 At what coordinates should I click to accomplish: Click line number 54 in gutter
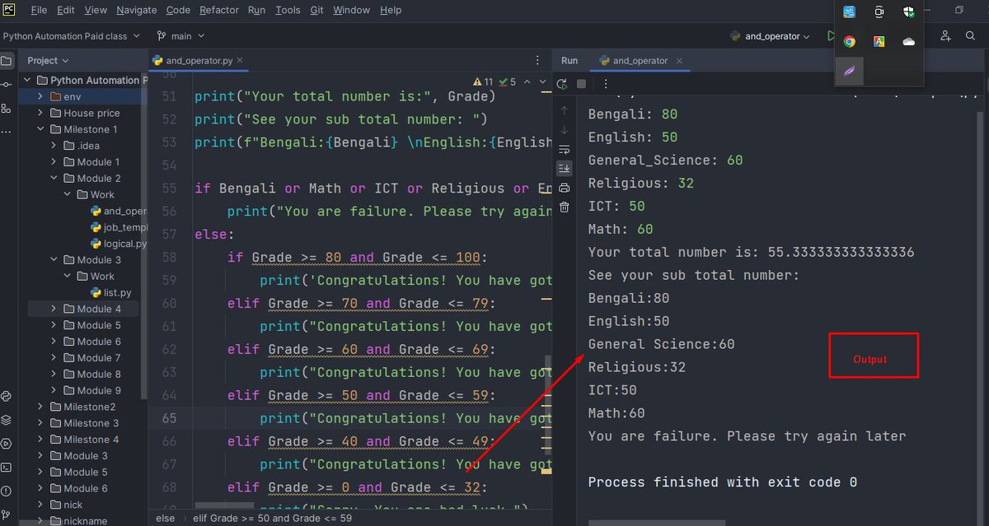tap(169, 165)
